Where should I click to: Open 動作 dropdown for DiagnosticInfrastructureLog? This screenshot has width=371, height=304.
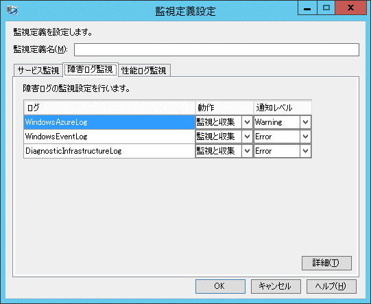click(x=247, y=151)
